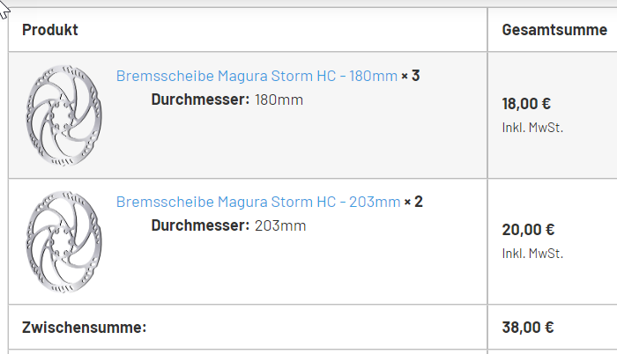Click the Zwischensumme label
Viewport: 617px width, 354px height.
pyautogui.click(x=84, y=328)
